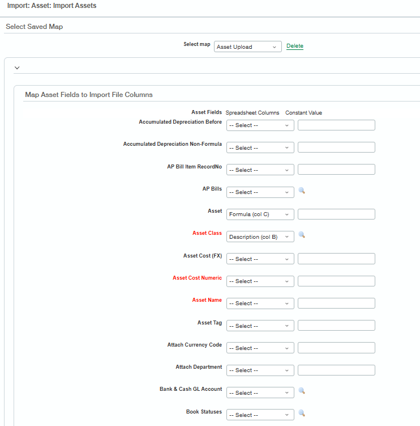Click the red Asset Name label

click(x=207, y=300)
